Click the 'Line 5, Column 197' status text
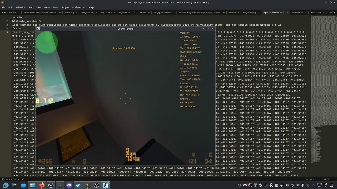The height and width of the screenshot is (189, 337). click(x=15, y=179)
